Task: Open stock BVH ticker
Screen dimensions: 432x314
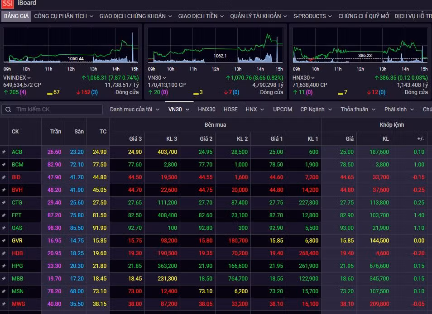Action: tap(17, 190)
